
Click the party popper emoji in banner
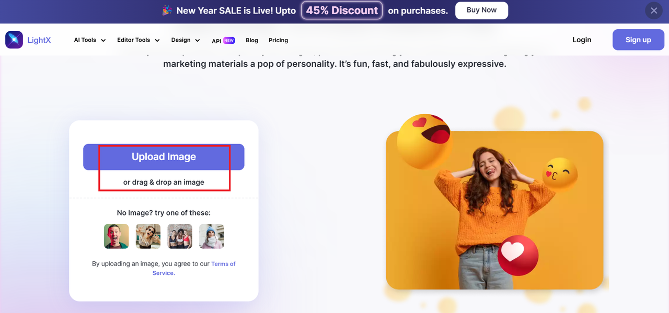(x=167, y=10)
